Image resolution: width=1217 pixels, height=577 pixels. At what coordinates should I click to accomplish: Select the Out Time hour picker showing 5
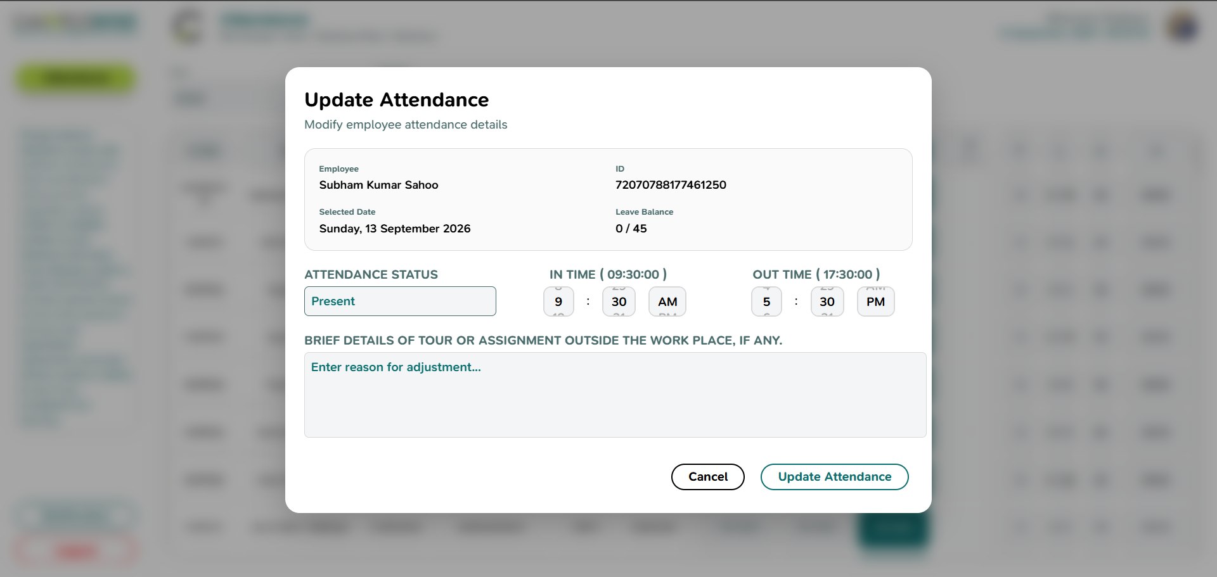pyautogui.click(x=766, y=301)
